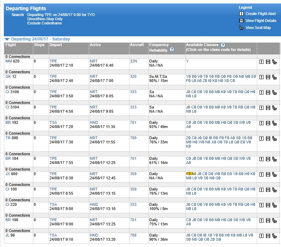
Task: Create flight alert for MM 620
Action: (261, 62)
